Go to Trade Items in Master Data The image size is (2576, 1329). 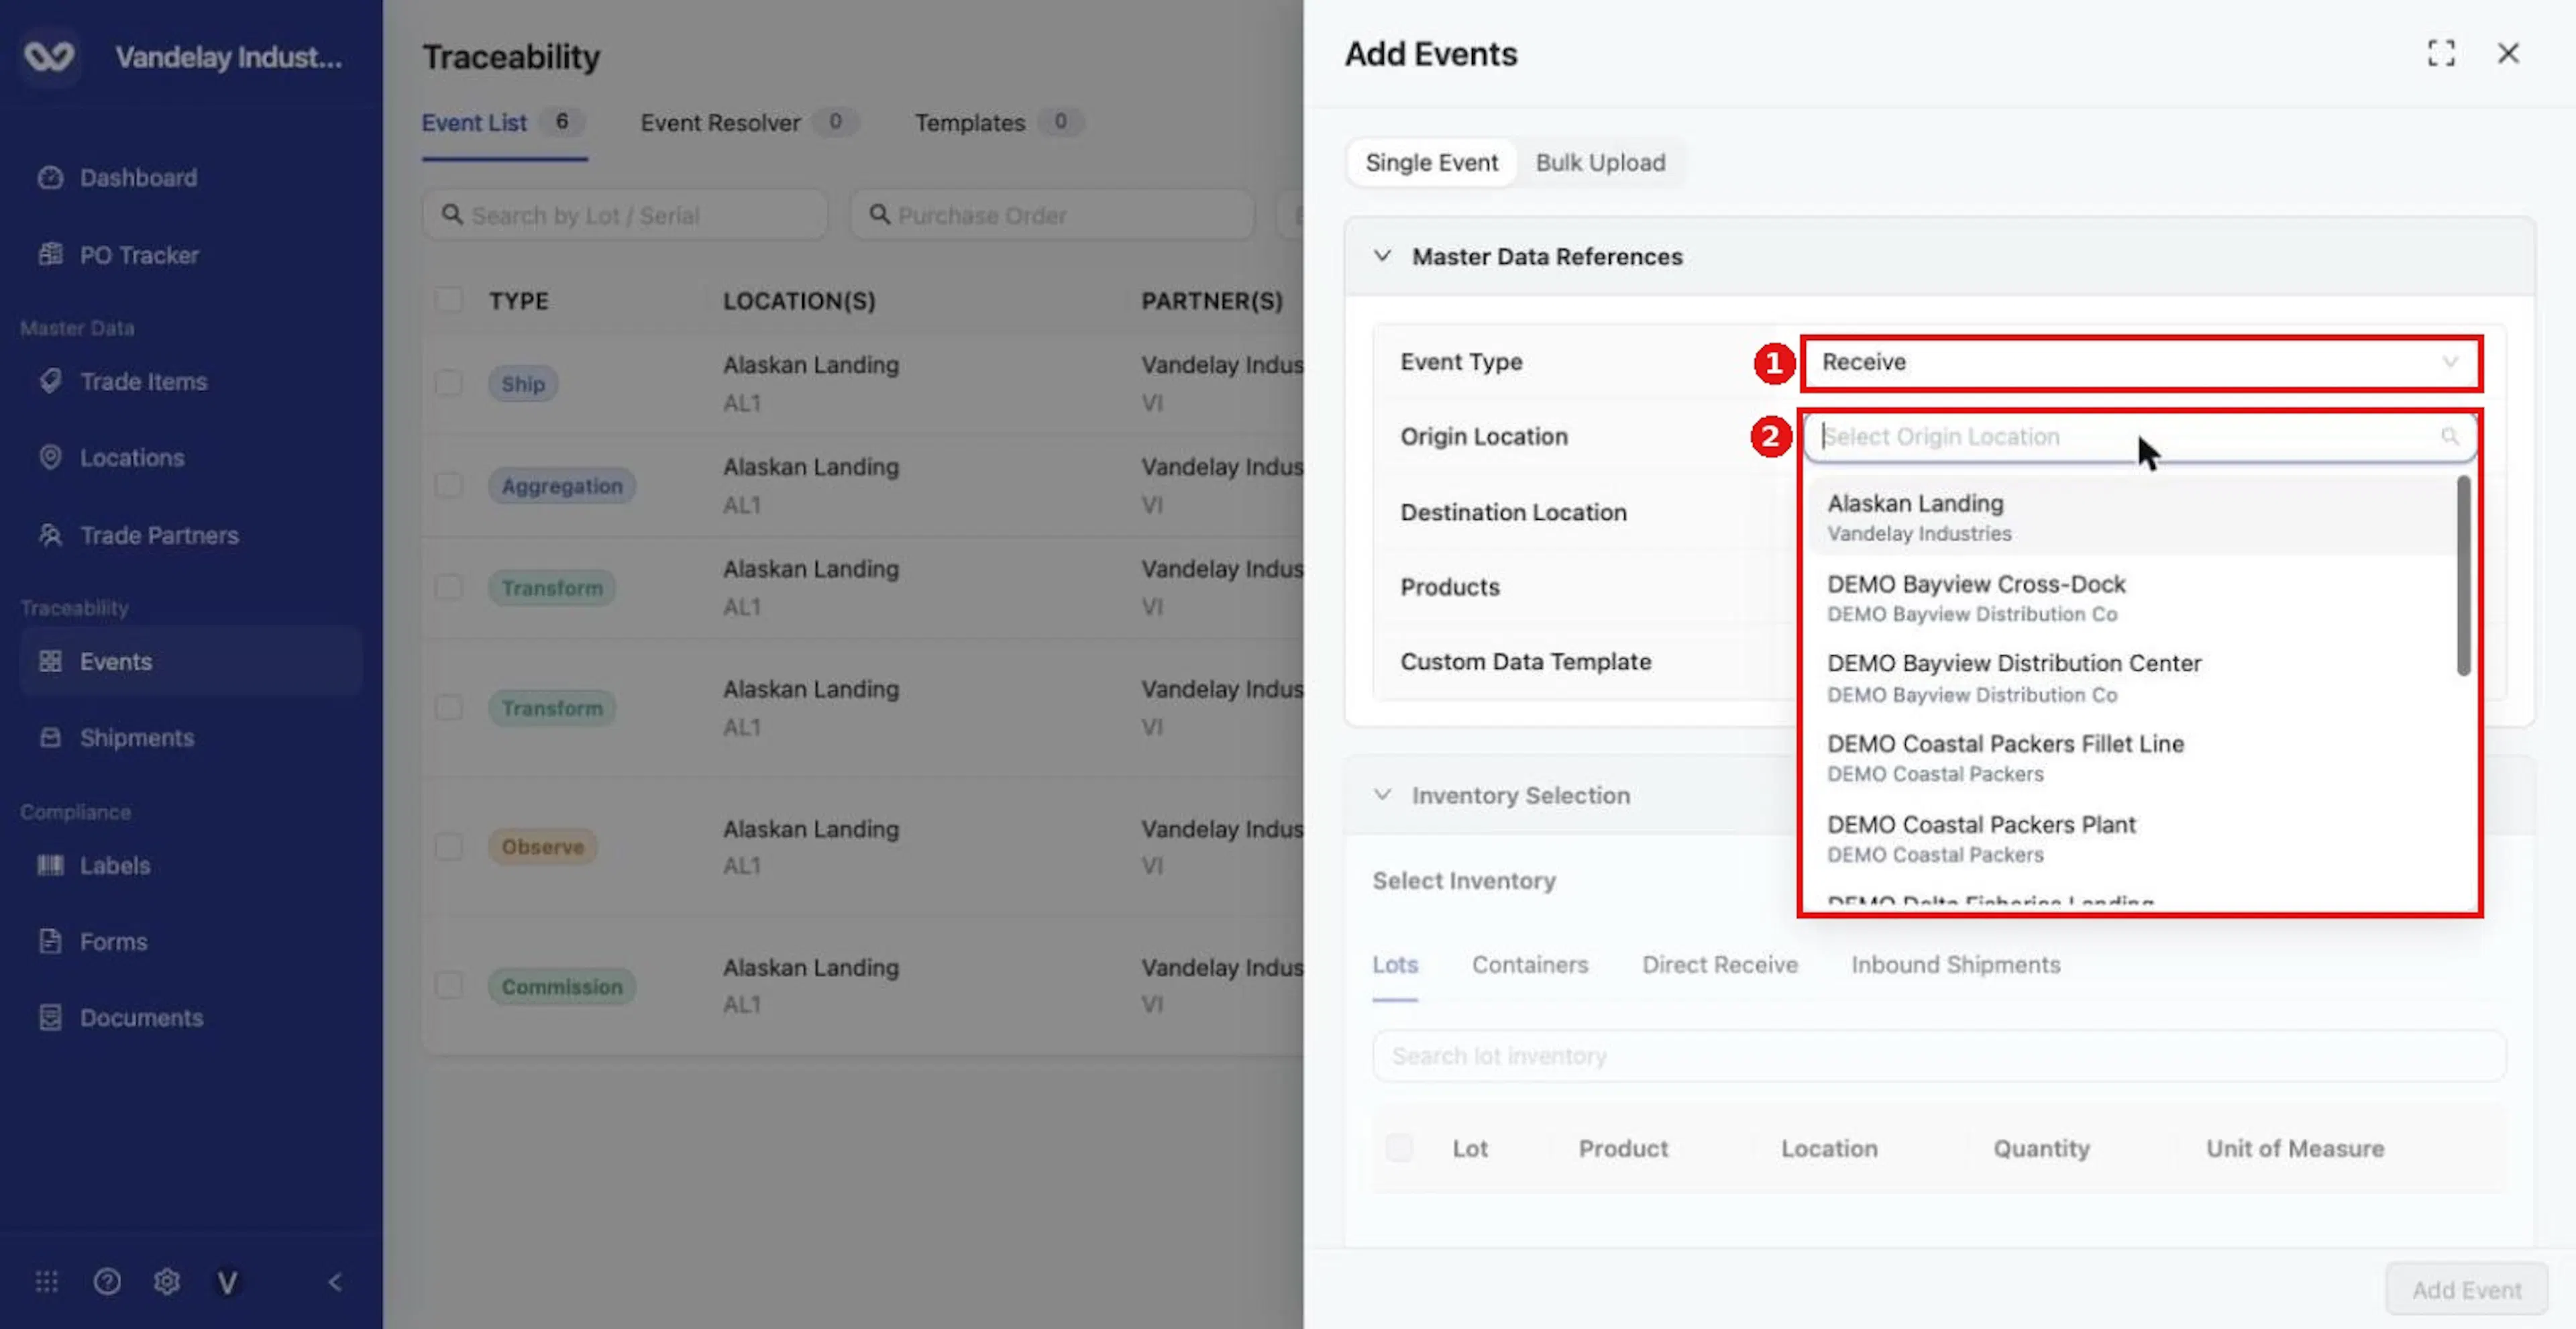tap(122, 381)
